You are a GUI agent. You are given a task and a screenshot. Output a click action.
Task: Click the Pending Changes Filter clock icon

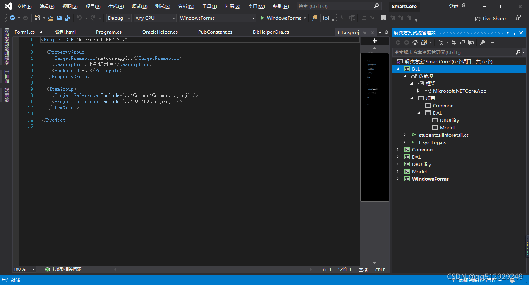(x=441, y=42)
